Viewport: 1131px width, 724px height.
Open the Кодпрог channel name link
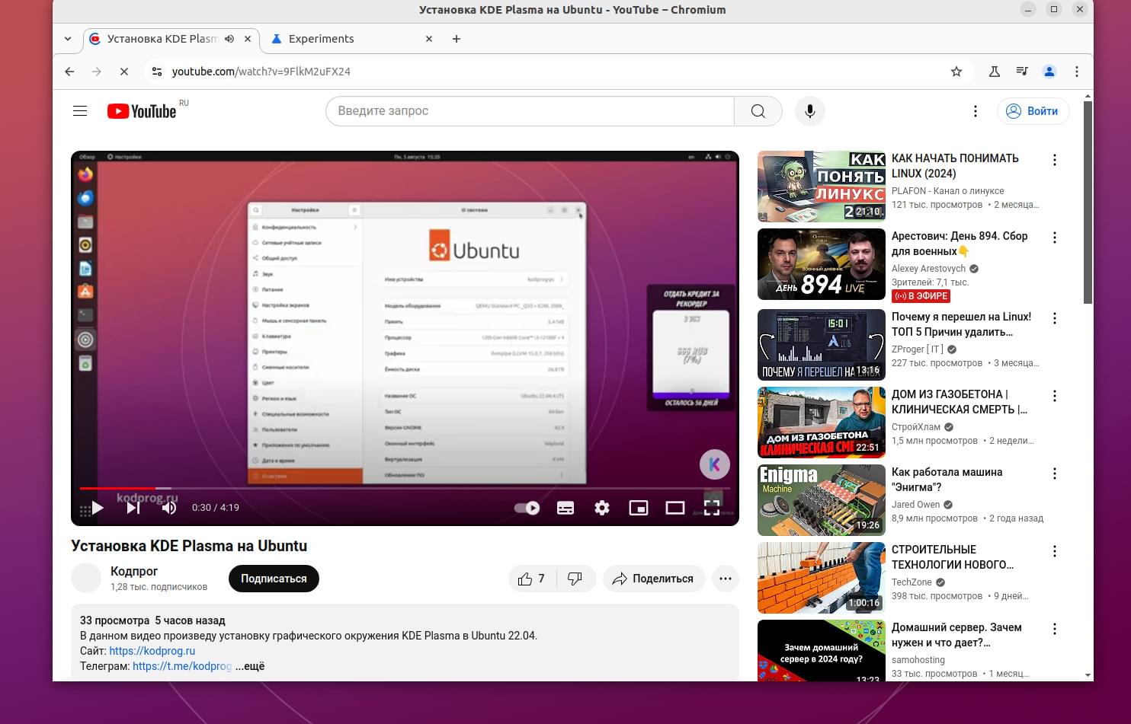coord(134,571)
